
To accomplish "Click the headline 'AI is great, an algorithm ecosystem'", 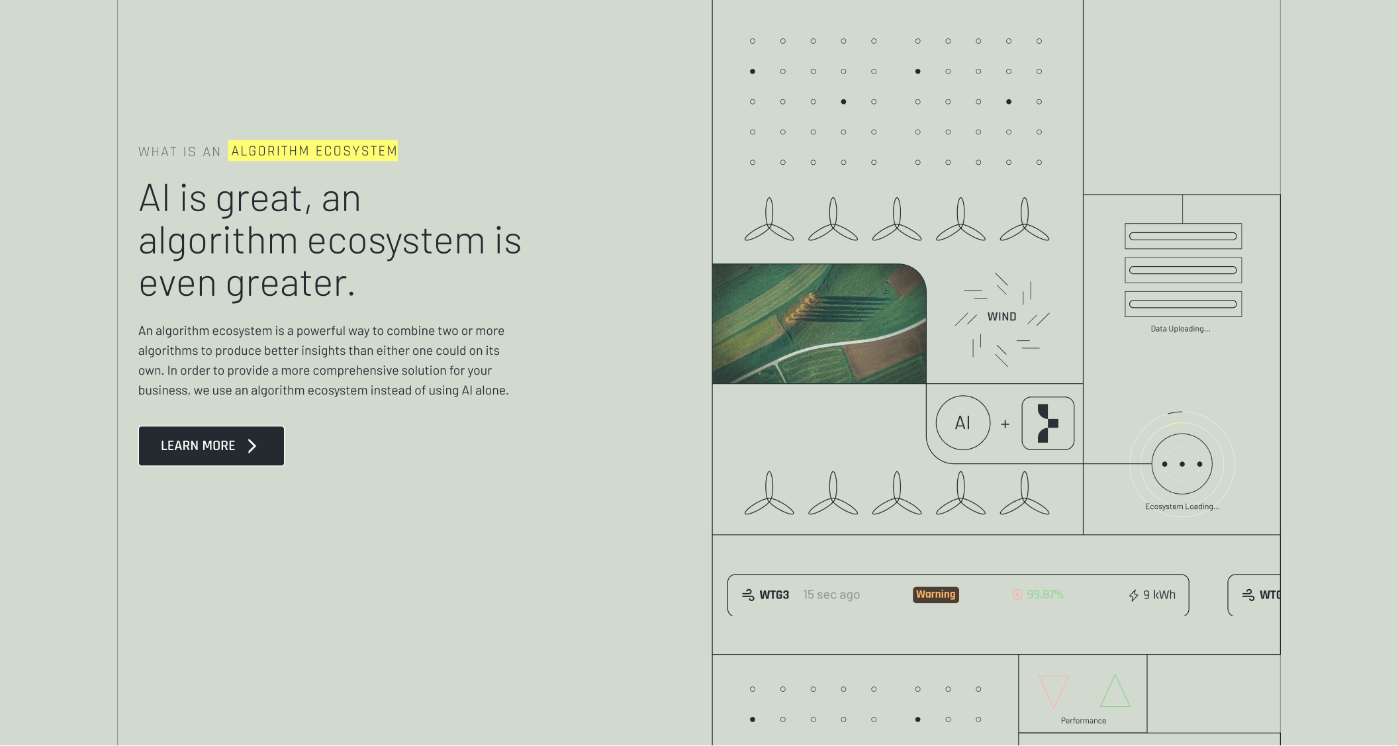I will (x=330, y=241).
